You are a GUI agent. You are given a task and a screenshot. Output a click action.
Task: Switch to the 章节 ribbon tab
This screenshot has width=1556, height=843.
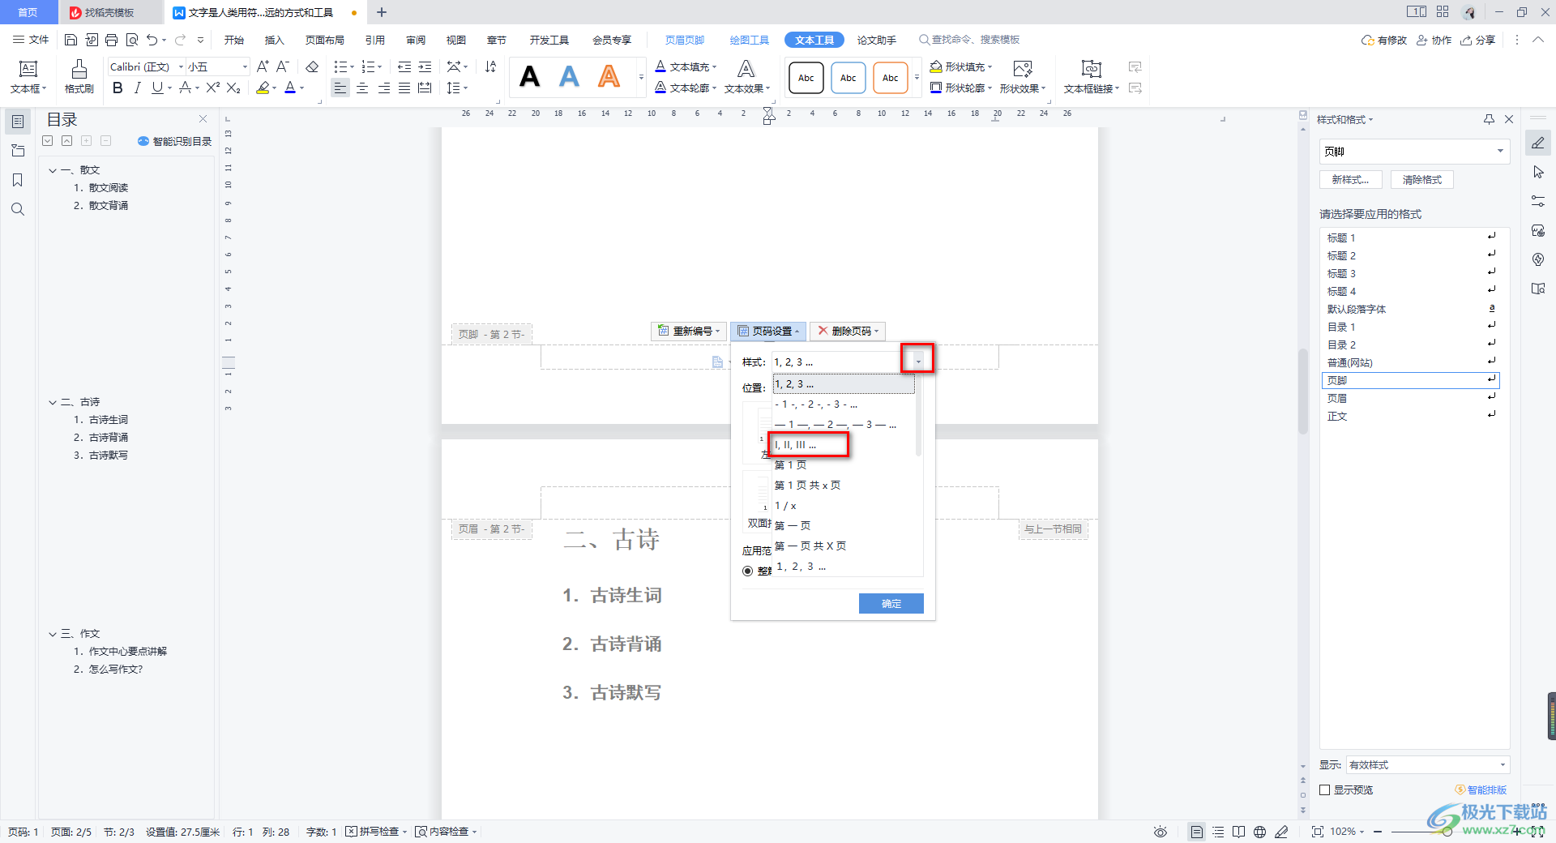click(x=496, y=39)
